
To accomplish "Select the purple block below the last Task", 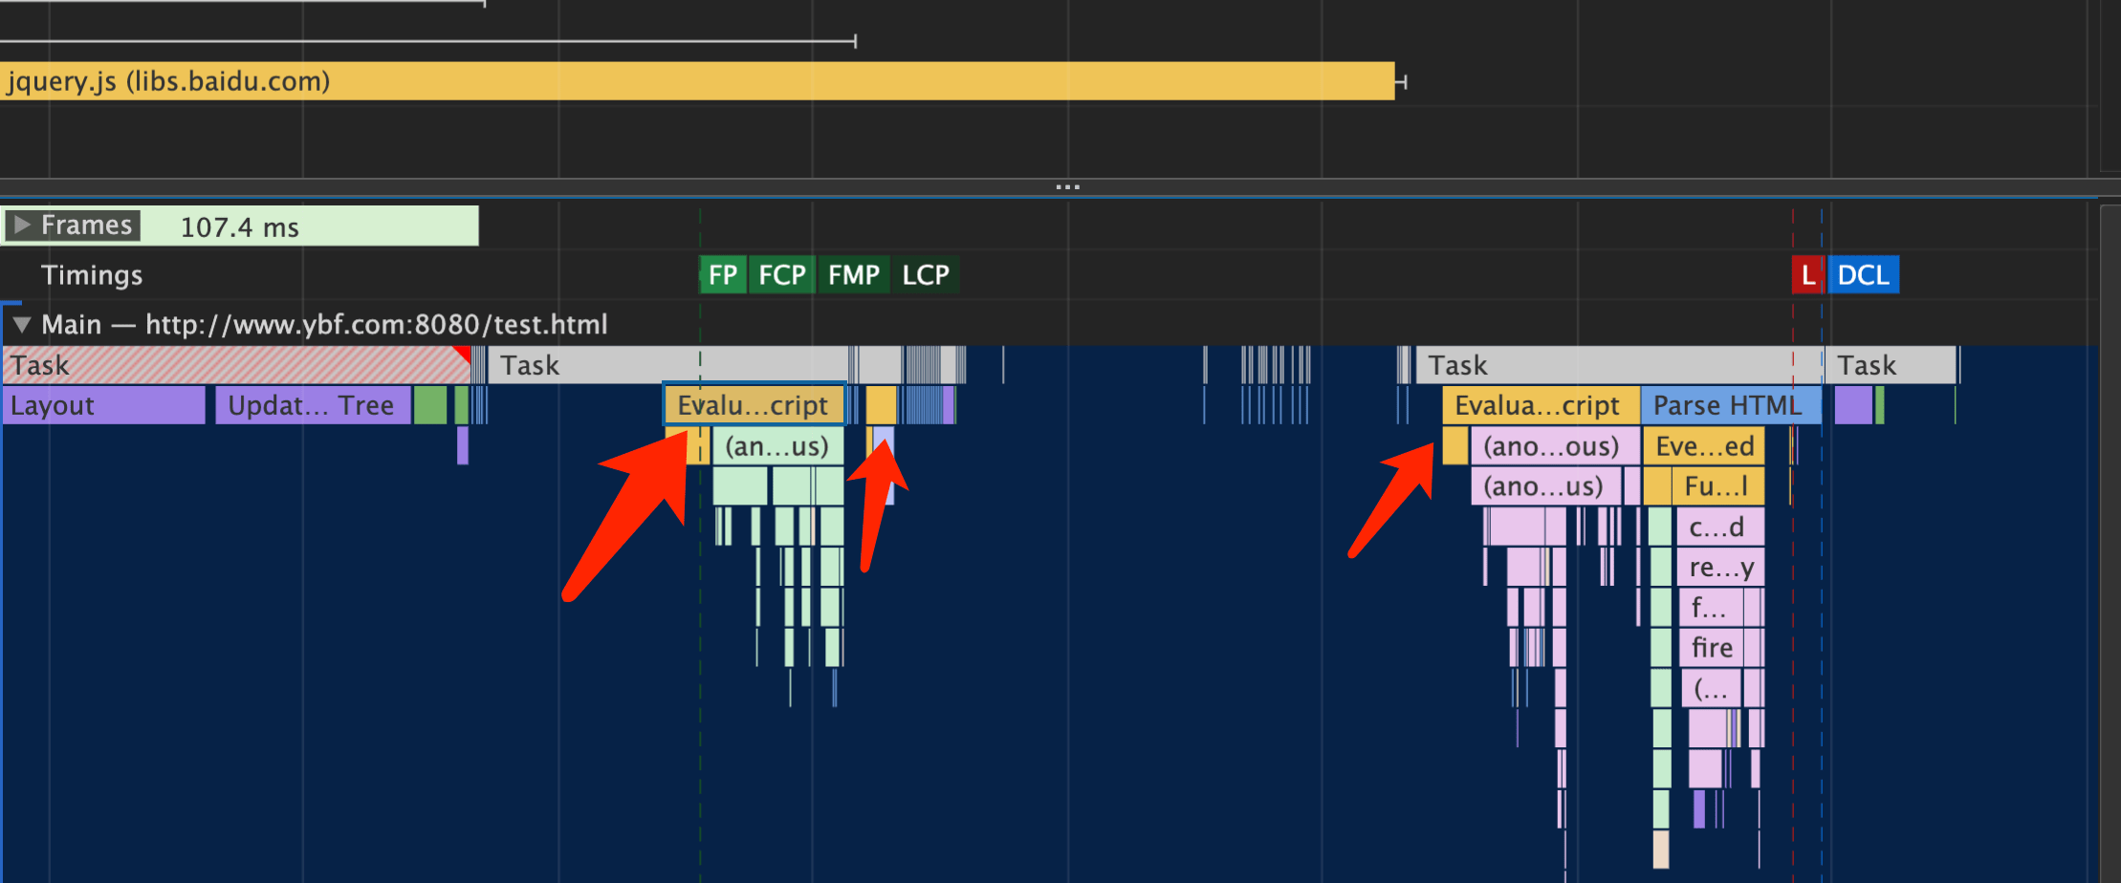I will click(x=1853, y=405).
